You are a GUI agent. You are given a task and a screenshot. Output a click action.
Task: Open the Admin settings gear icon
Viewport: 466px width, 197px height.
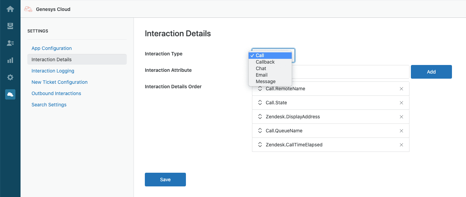point(10,77)
